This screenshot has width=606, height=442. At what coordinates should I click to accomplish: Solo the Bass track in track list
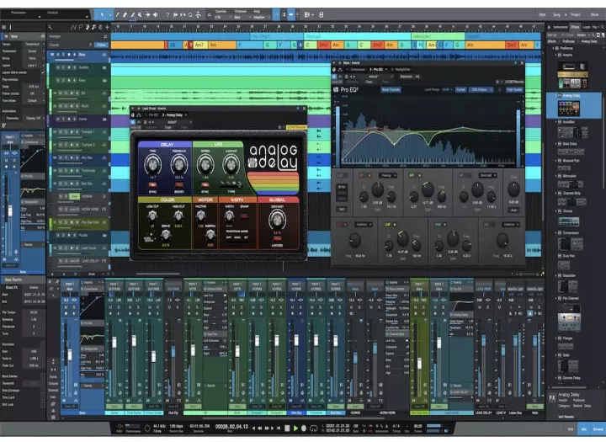point(63,55)
